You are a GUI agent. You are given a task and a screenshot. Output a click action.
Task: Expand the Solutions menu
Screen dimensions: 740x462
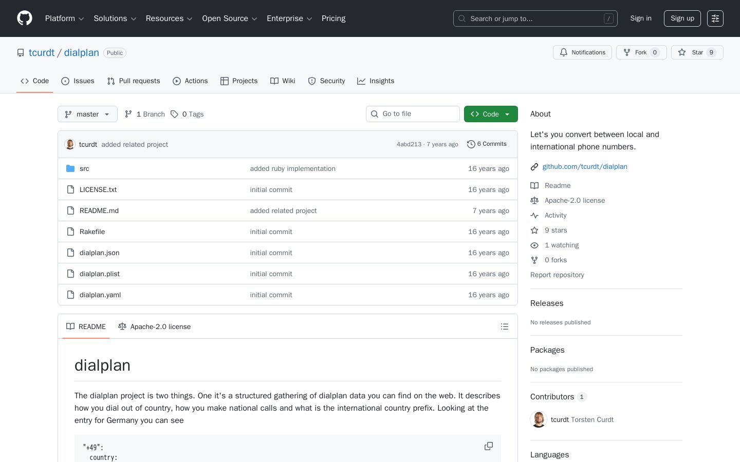(115, 18)
